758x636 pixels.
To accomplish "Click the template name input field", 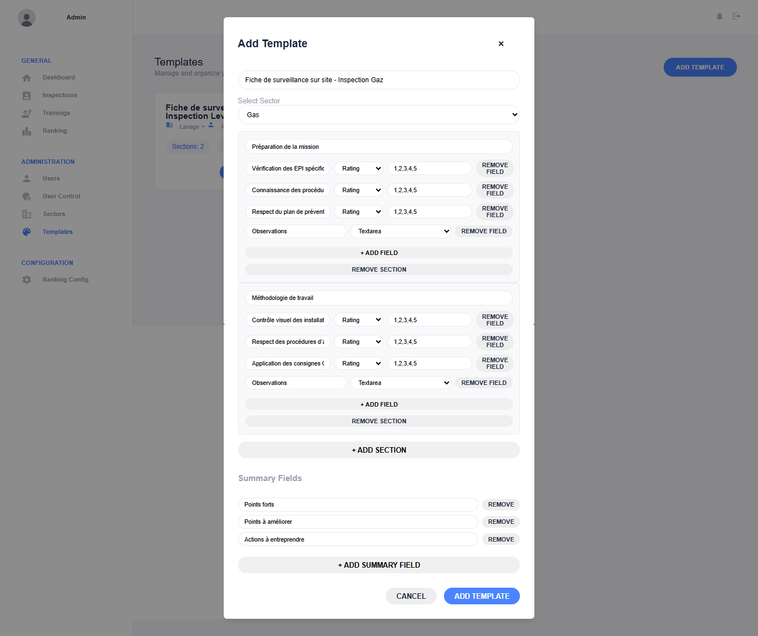I will 378,80.
